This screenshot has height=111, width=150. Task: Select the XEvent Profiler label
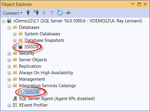(x=33, y=105)
